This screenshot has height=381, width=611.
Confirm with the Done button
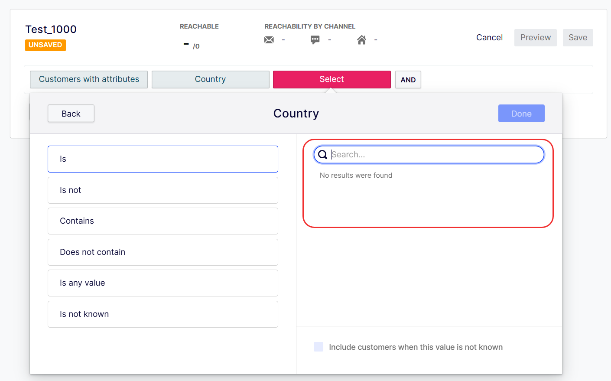[x=521, y=114]
